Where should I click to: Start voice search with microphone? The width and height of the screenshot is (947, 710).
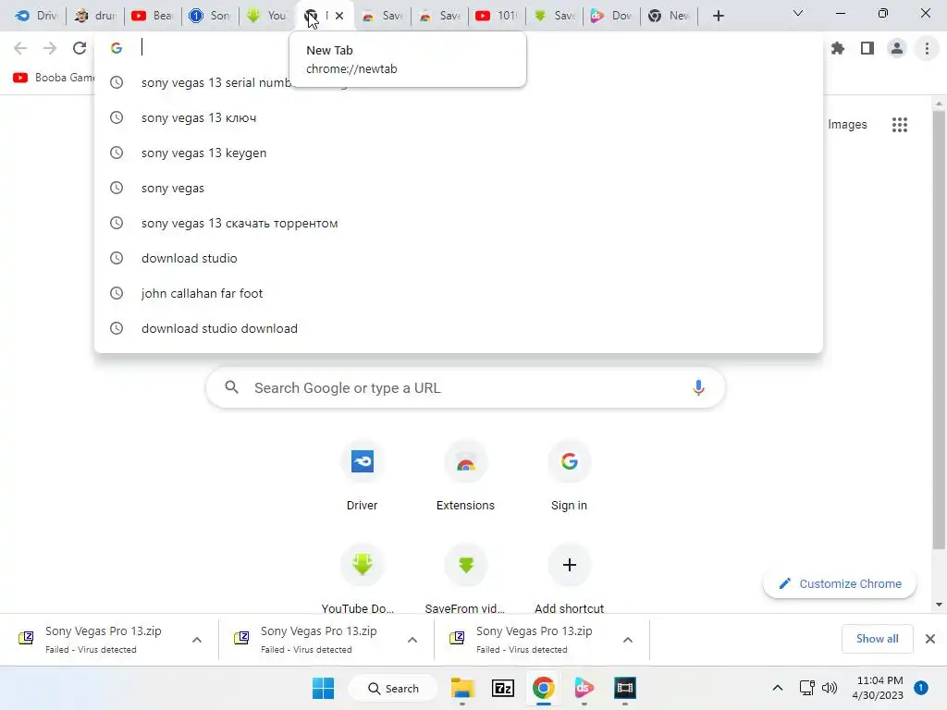point(698,387)
